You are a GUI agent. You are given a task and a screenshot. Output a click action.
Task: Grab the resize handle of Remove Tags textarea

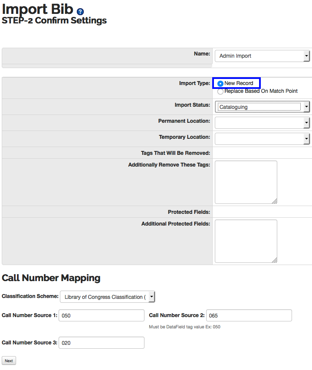click(x=275, y=201)
